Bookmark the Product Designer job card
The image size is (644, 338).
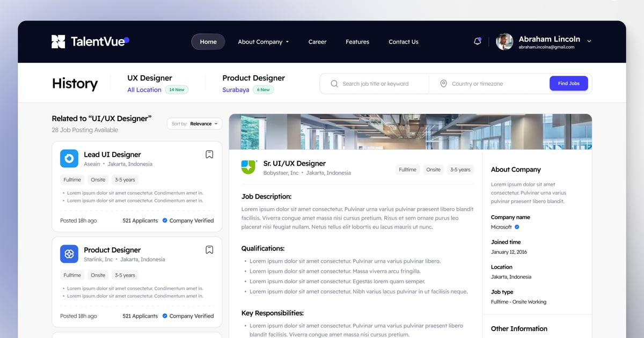tap(209, 250)
